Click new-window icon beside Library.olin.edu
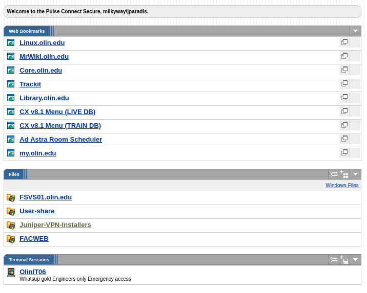 tap(344, 98)
